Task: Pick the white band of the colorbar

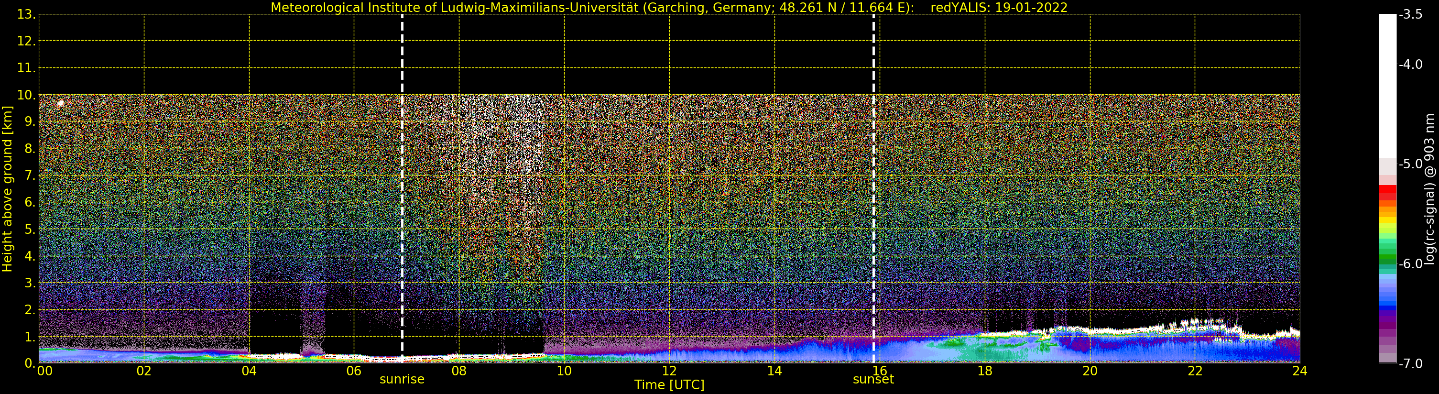Action: tap(1387, 87)
